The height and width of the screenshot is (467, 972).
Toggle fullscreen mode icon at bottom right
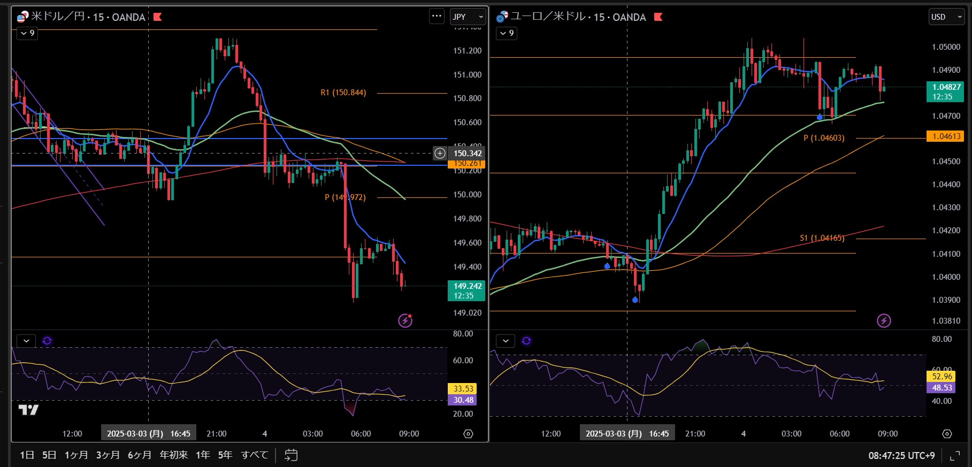click(x=955, y=456)
